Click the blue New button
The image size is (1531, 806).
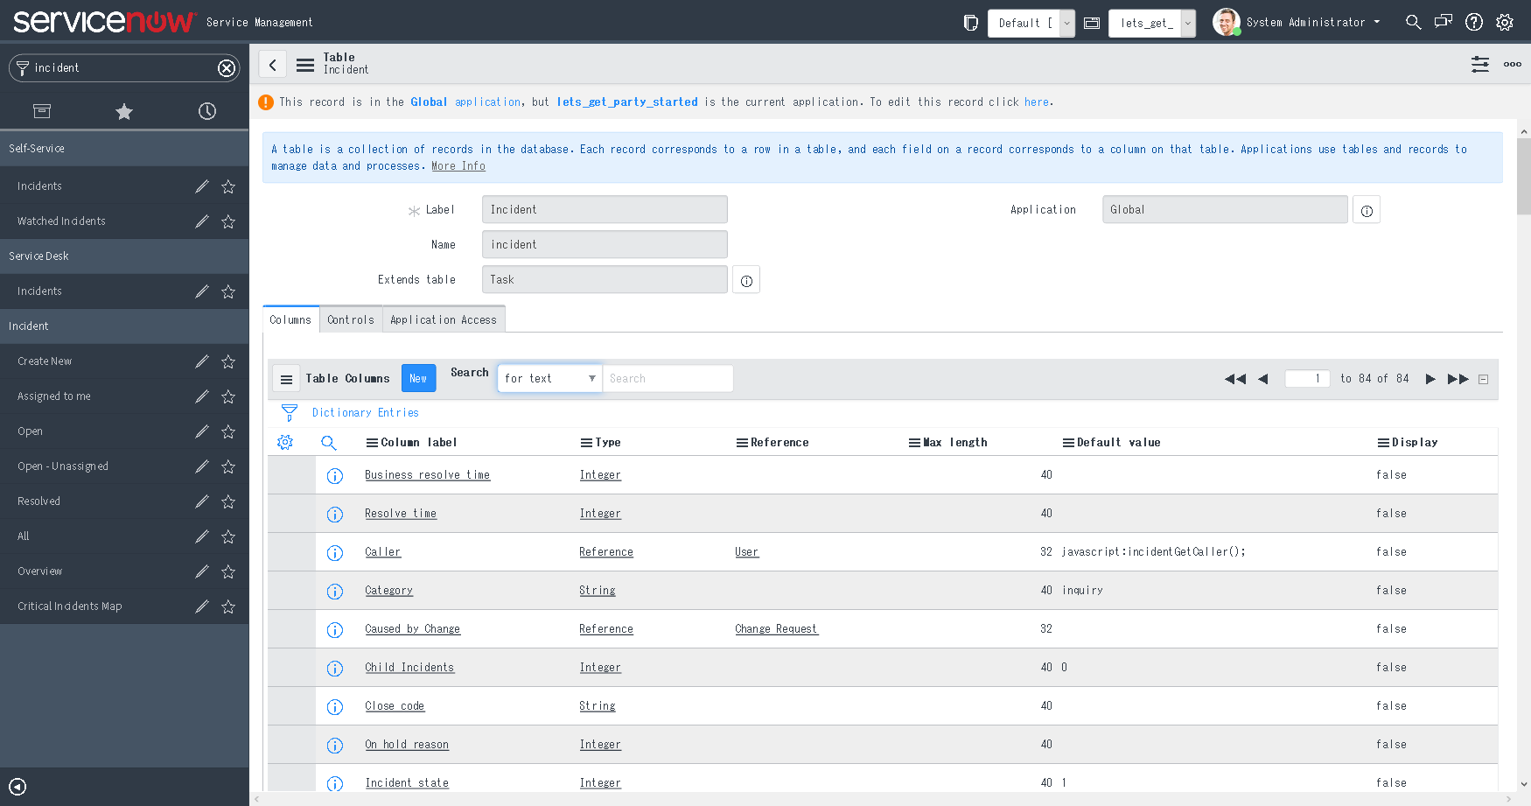(x=418, y=378)
